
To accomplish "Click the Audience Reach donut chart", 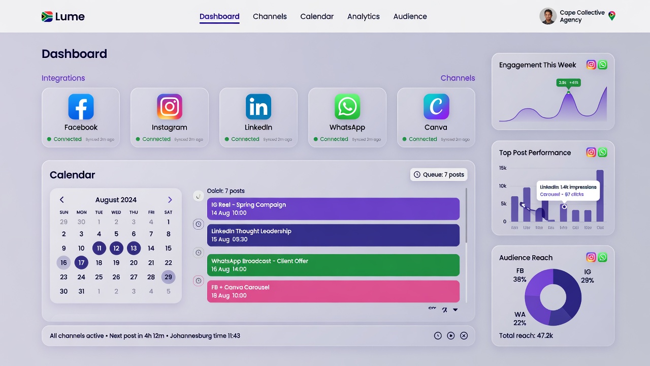I will pos(553,297).
